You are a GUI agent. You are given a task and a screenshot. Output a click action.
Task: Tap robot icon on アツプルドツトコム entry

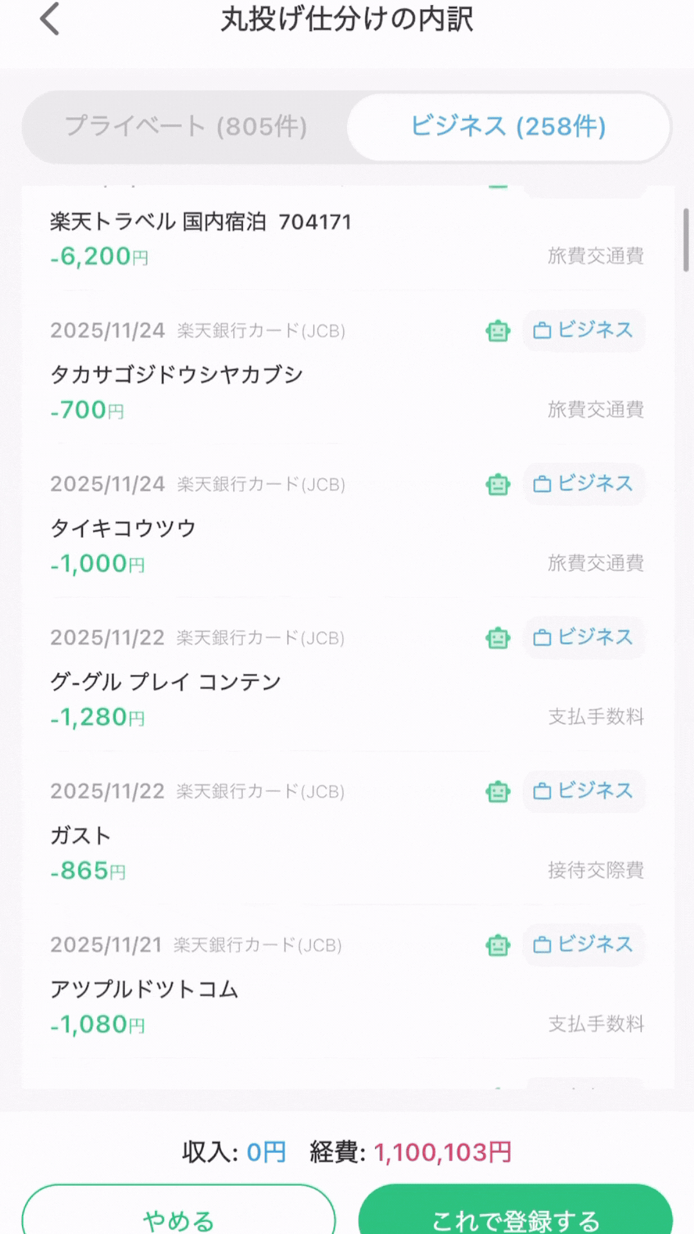click(x=498, y=945)
